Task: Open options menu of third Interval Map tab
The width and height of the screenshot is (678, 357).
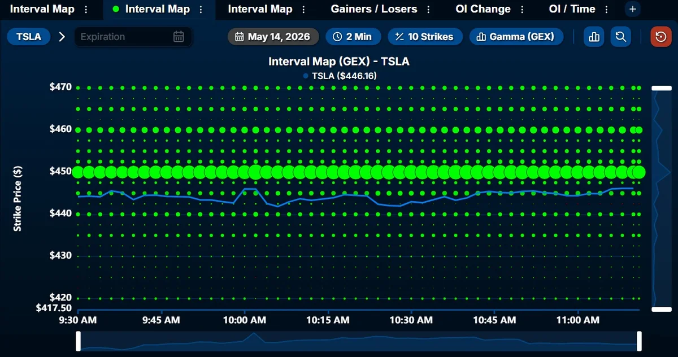Action: click(304, 10)
